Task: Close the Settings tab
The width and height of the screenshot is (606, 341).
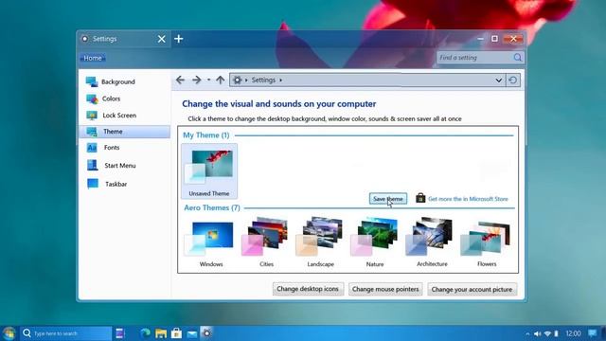Action: click(162, 39)
